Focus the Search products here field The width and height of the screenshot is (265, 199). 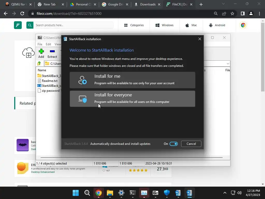coord(73,25)
